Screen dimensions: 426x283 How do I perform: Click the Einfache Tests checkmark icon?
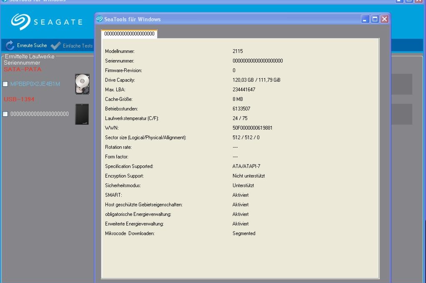56,45
